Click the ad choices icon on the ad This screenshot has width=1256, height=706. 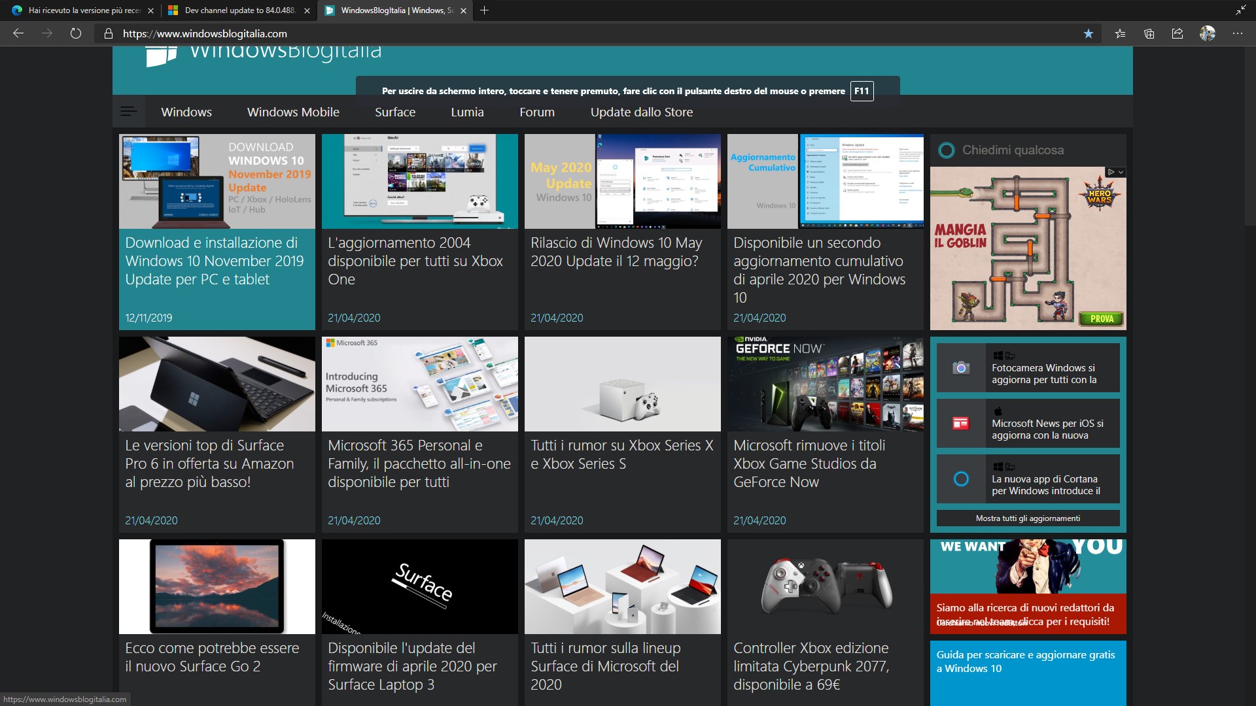coord(1111,172)
